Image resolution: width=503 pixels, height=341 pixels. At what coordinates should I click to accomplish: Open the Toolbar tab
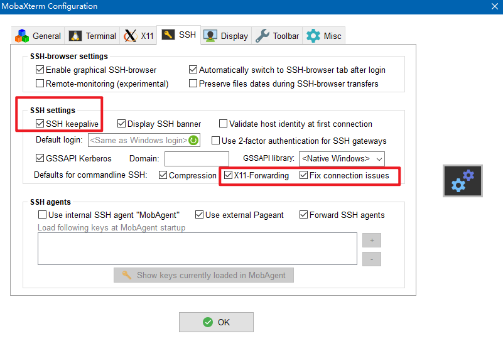277,36
